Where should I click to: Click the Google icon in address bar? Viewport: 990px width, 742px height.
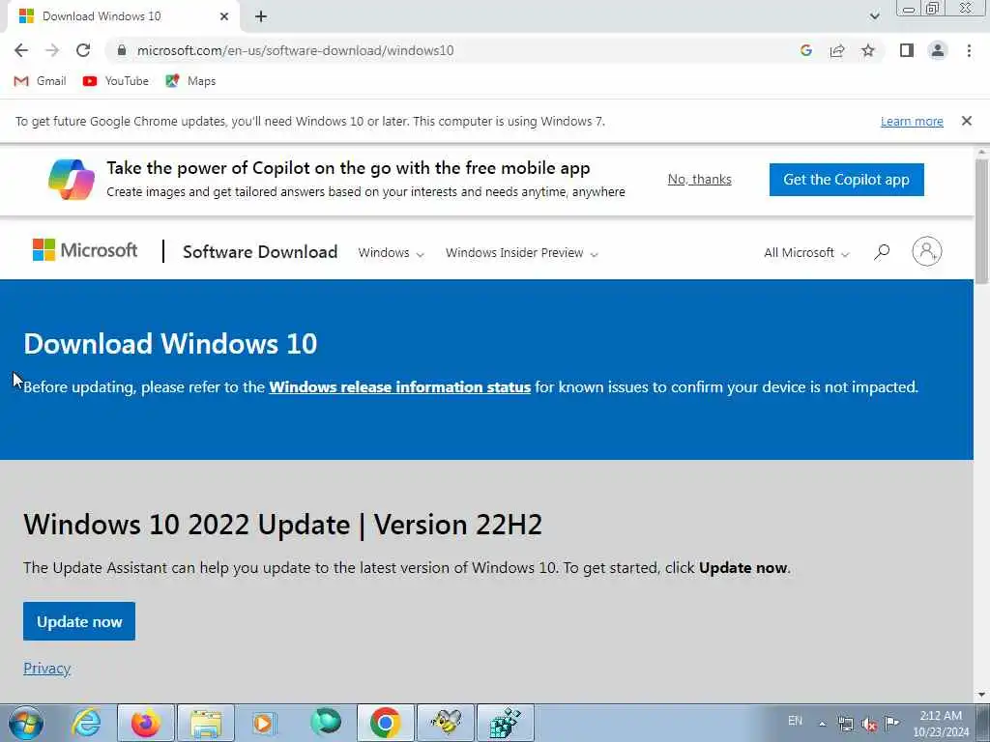(x=805, y=50)
